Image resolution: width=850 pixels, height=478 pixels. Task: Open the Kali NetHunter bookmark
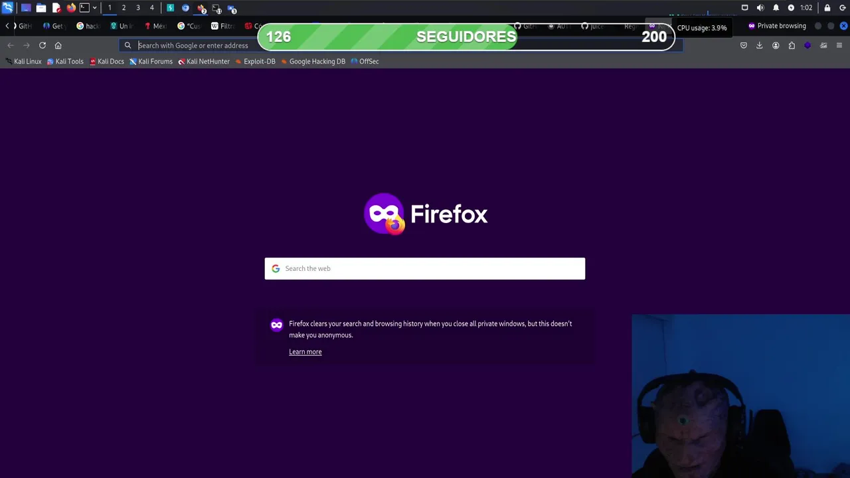click(204, 61)
